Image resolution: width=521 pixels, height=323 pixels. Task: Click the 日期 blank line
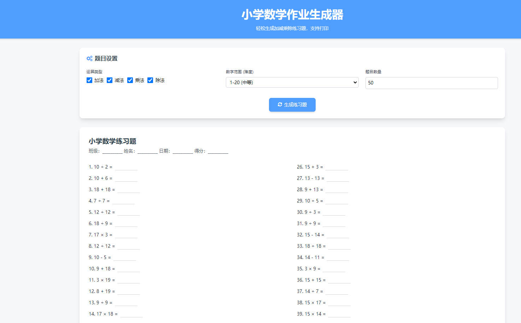point(183,151)
